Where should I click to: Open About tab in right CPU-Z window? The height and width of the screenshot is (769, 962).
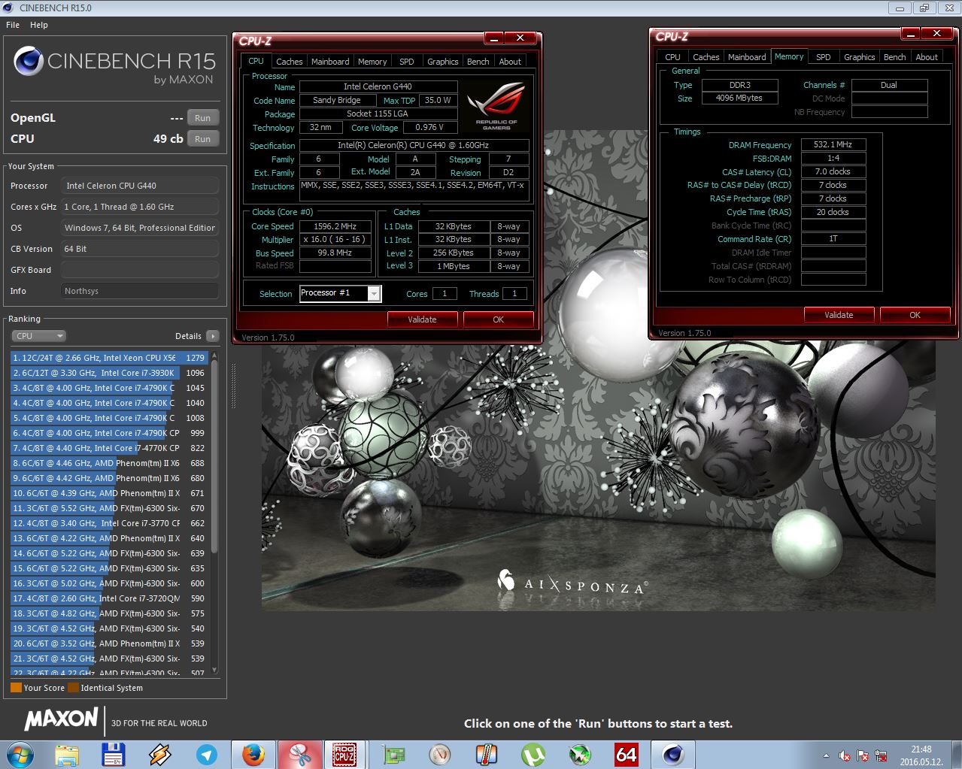pos(927,57)
